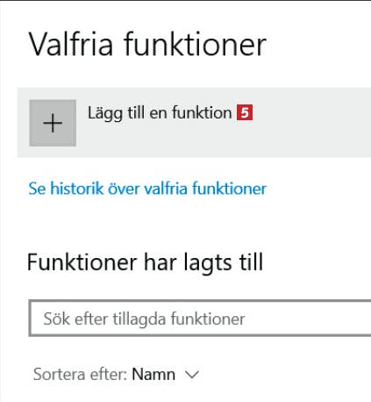Click the word "Valfria" in the page title
The width and height of the screenshot is (371, 402).
[x=71, y=44]
